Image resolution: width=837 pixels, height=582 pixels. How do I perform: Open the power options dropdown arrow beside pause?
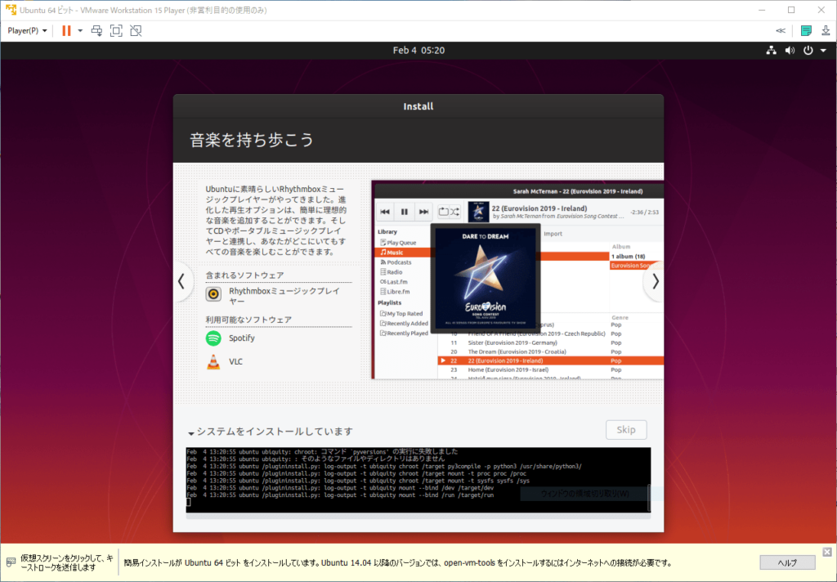80,31
